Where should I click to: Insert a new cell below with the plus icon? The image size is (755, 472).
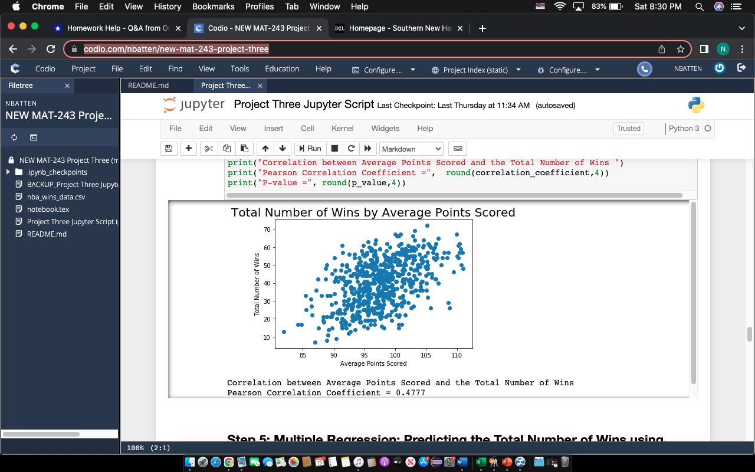(x=189, y=148)
